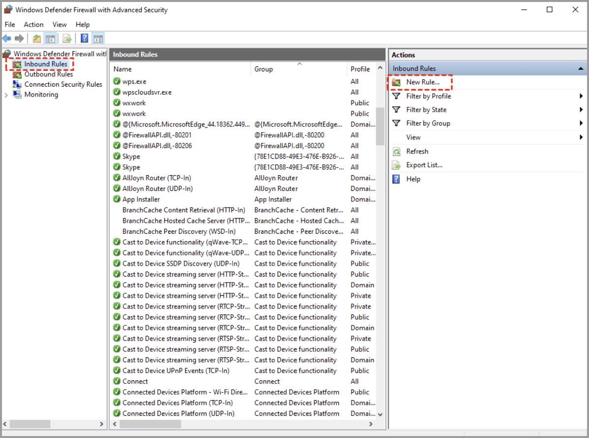Click the Inbound Rules tree icon
The image size is (589, 438).
point(17,64)
